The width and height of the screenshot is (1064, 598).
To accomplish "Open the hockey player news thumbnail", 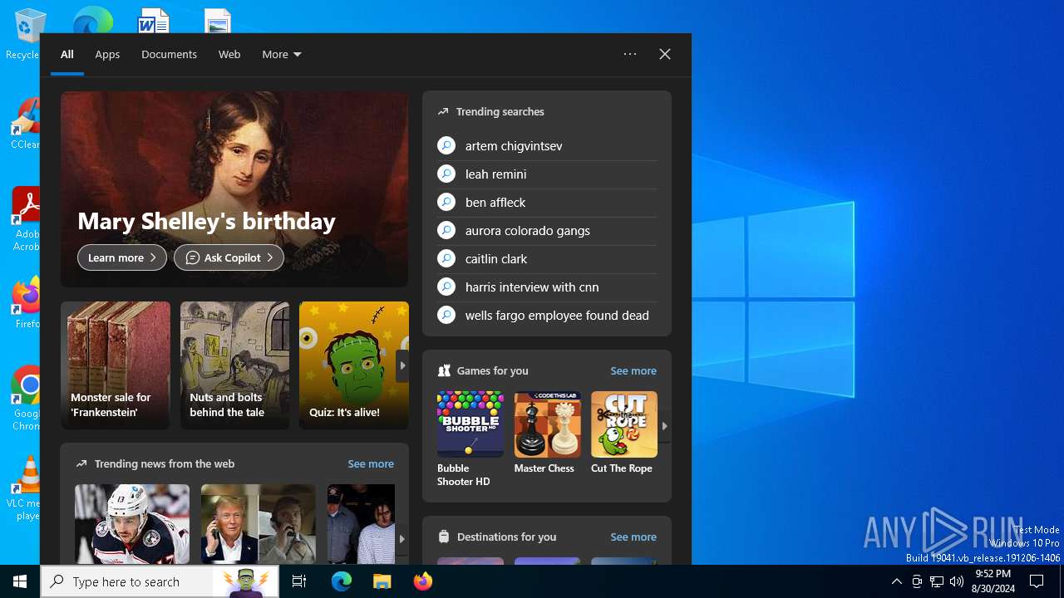I will 132,524.
